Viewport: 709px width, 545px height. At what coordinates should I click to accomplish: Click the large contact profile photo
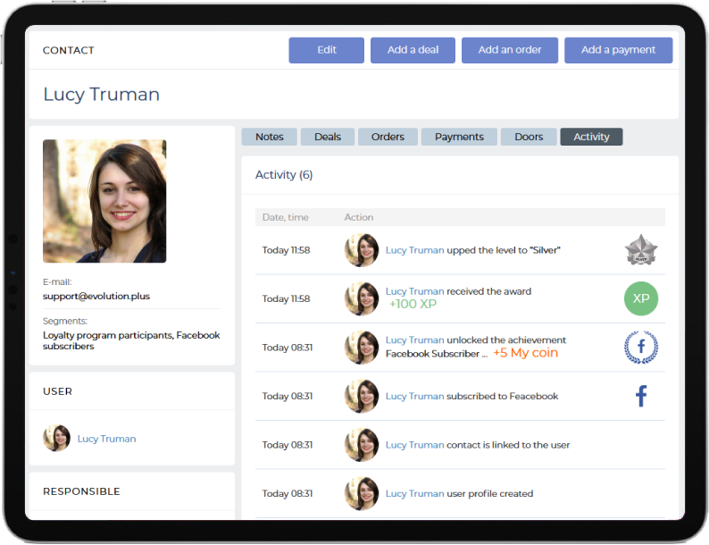(x=104, y=201)
